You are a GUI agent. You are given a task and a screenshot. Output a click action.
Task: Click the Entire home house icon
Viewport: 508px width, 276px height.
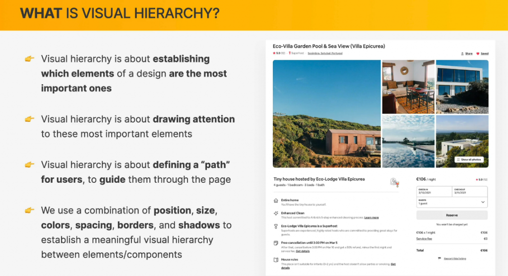[x=276, y=201]
